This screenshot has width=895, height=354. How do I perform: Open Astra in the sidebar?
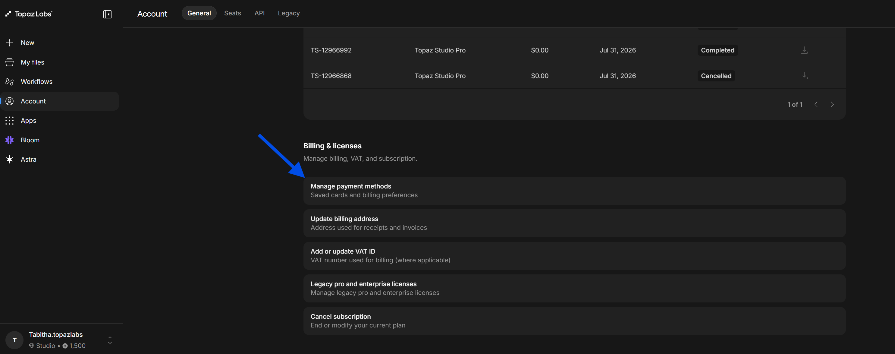(x=59, y=159)
